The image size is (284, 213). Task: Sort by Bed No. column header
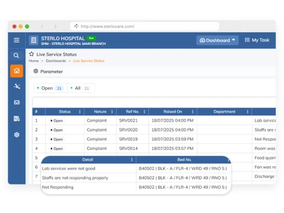[x=184, y=160]
